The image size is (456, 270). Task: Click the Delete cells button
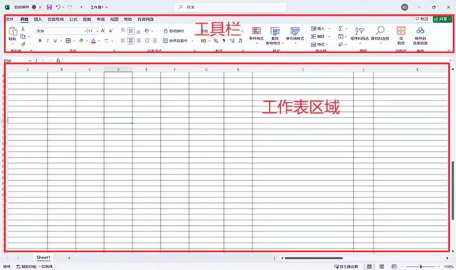[318, 36]
